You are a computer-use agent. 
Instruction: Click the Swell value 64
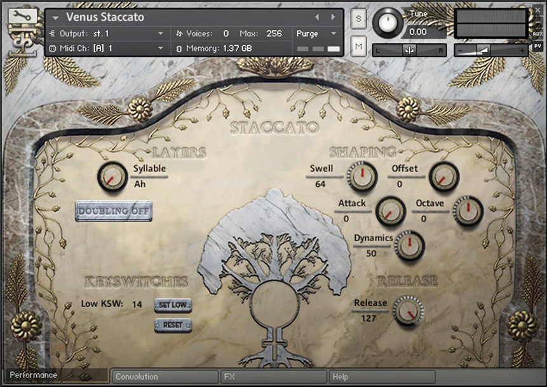coord(320,184)
